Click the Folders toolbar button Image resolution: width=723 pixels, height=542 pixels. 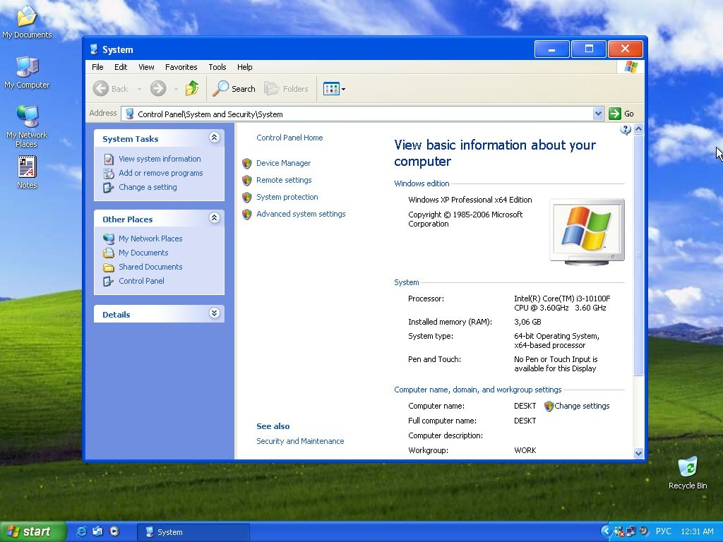(286, 88)
